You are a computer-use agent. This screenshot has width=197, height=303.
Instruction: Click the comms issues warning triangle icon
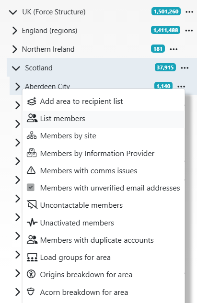pos(31,170)
